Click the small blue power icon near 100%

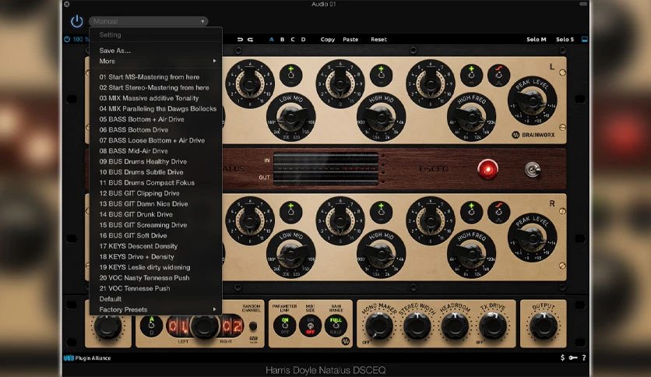point(67,39)
